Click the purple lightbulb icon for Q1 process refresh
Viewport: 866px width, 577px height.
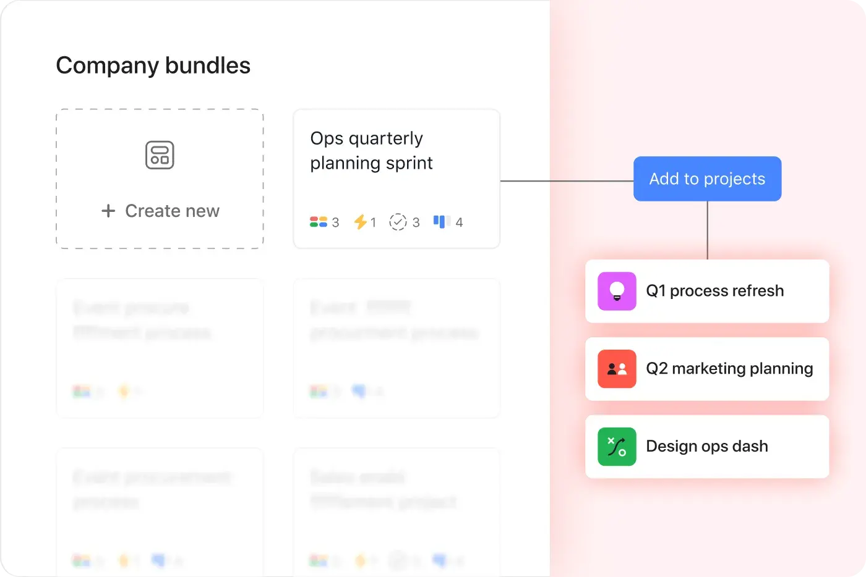coord(617,291)
